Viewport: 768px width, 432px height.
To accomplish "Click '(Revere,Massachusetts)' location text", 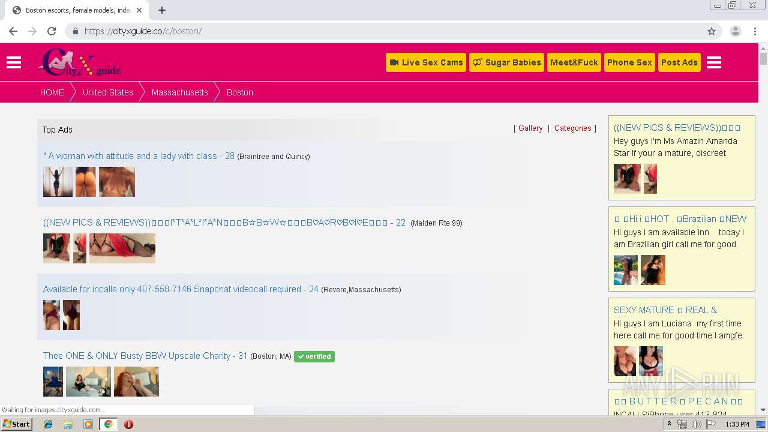I will coord(361,290).
